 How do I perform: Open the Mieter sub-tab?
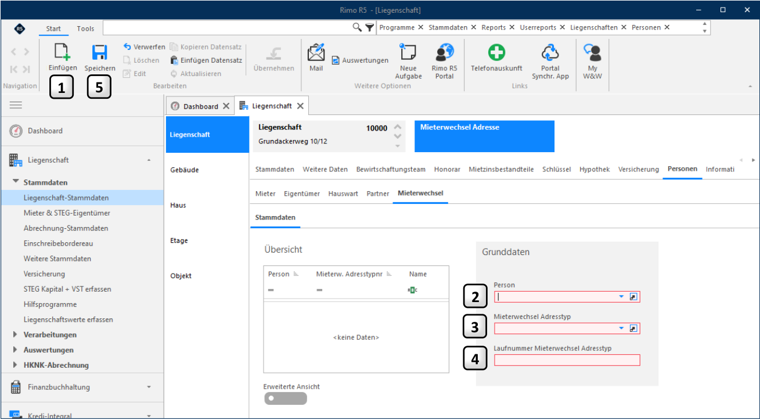point(265,193)
